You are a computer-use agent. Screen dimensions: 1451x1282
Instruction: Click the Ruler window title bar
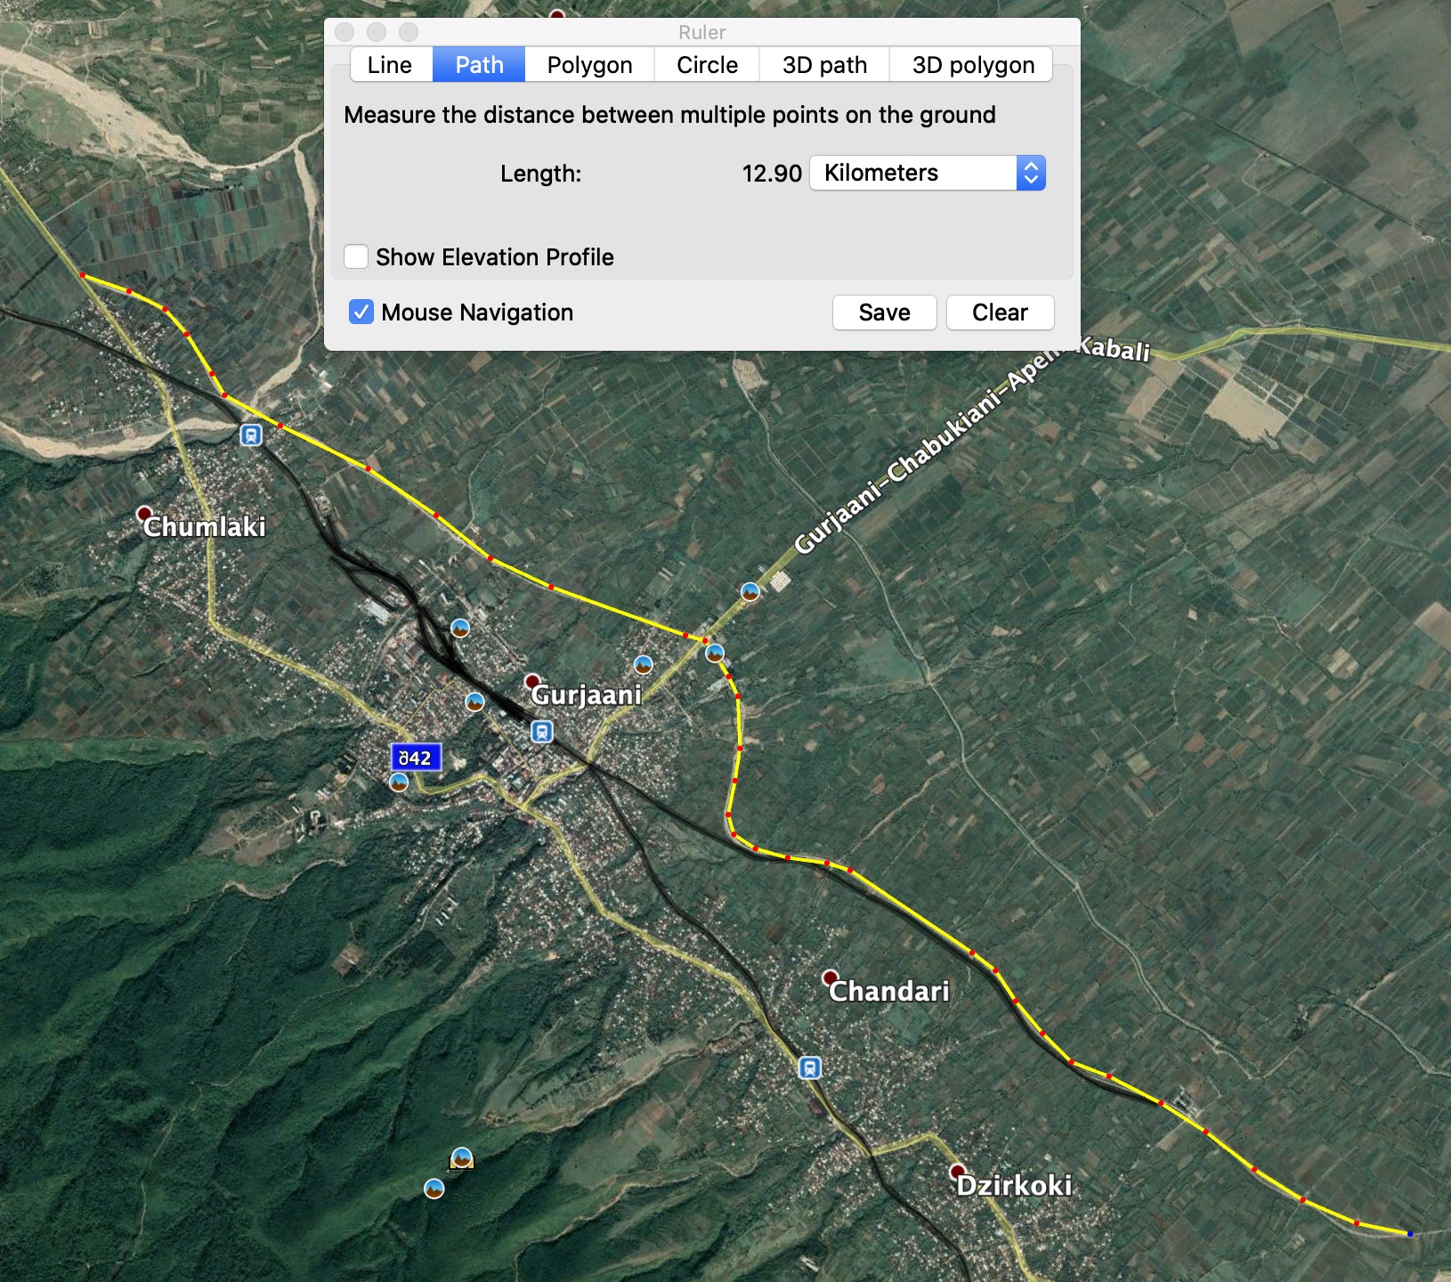click(702, 32)
